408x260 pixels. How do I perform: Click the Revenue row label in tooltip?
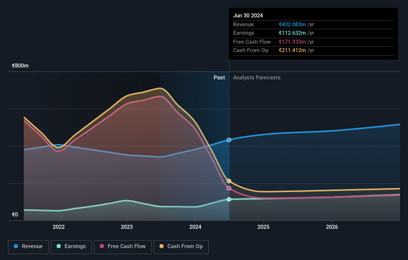(x=244, y=24)
